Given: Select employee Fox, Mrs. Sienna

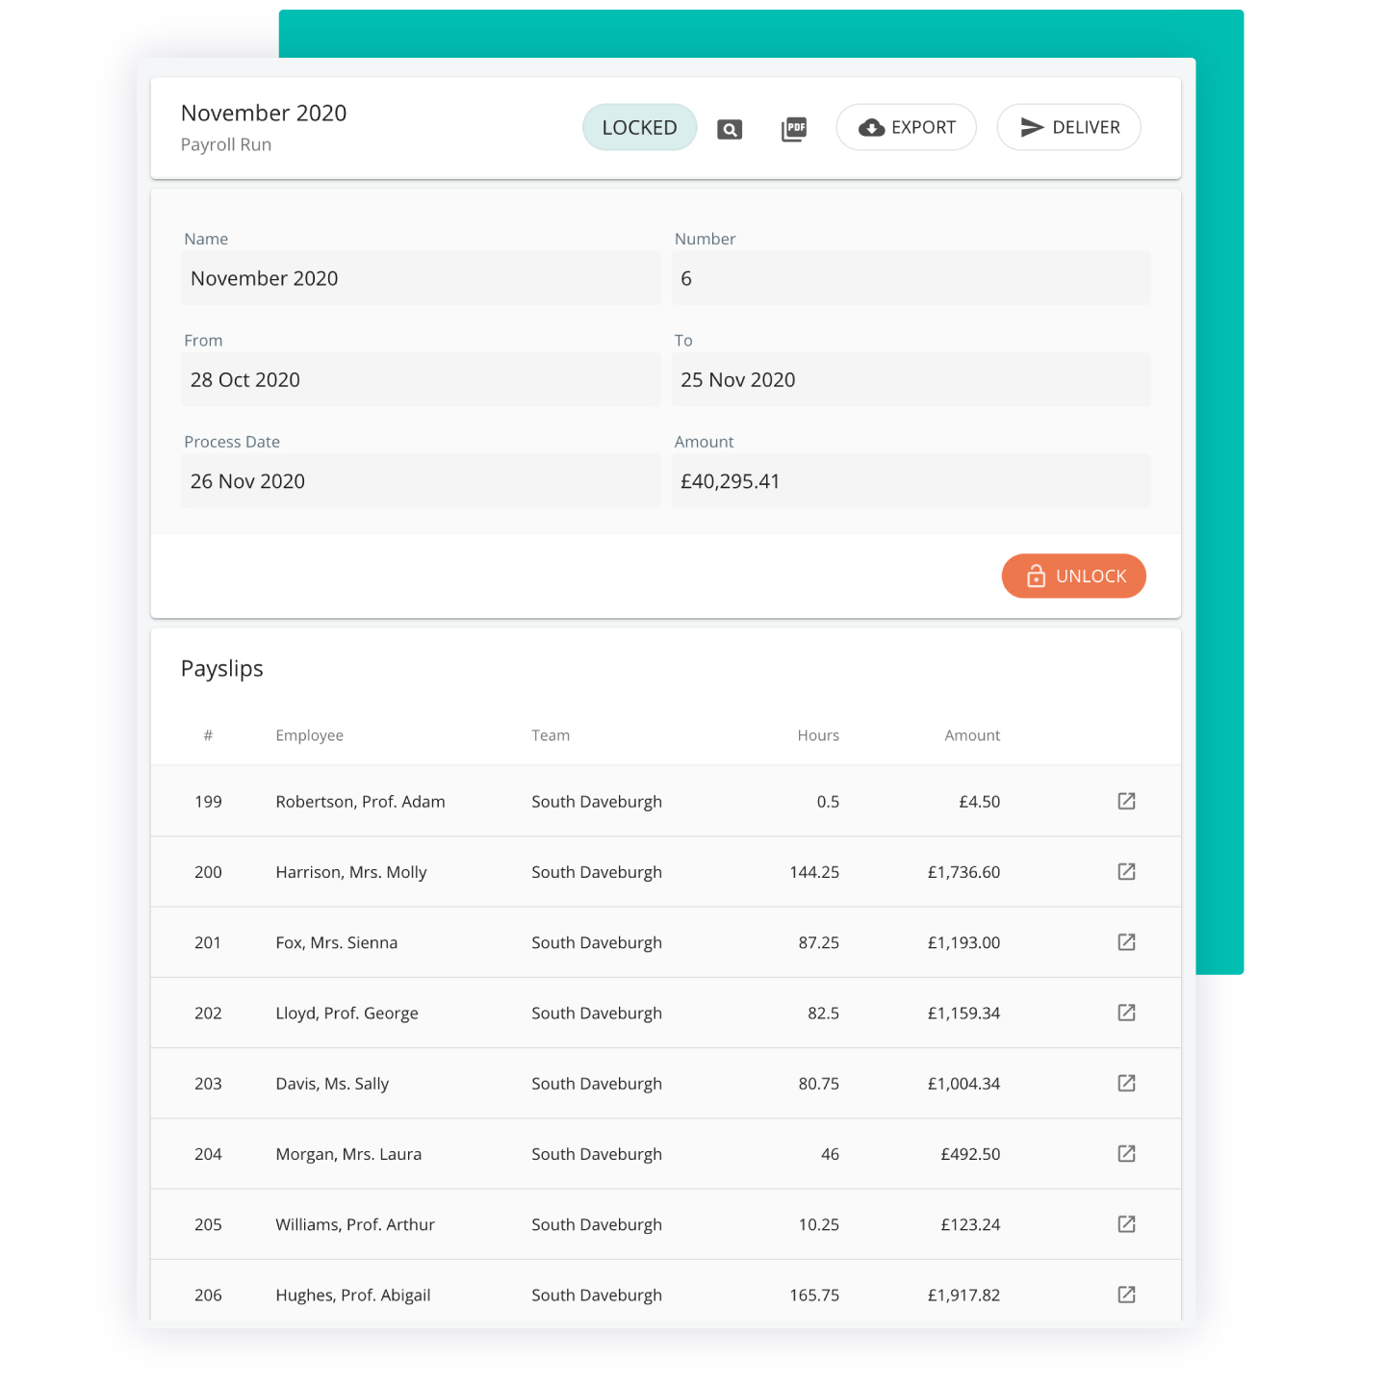Looking at the screenshot, I should [x=336, y=942].
